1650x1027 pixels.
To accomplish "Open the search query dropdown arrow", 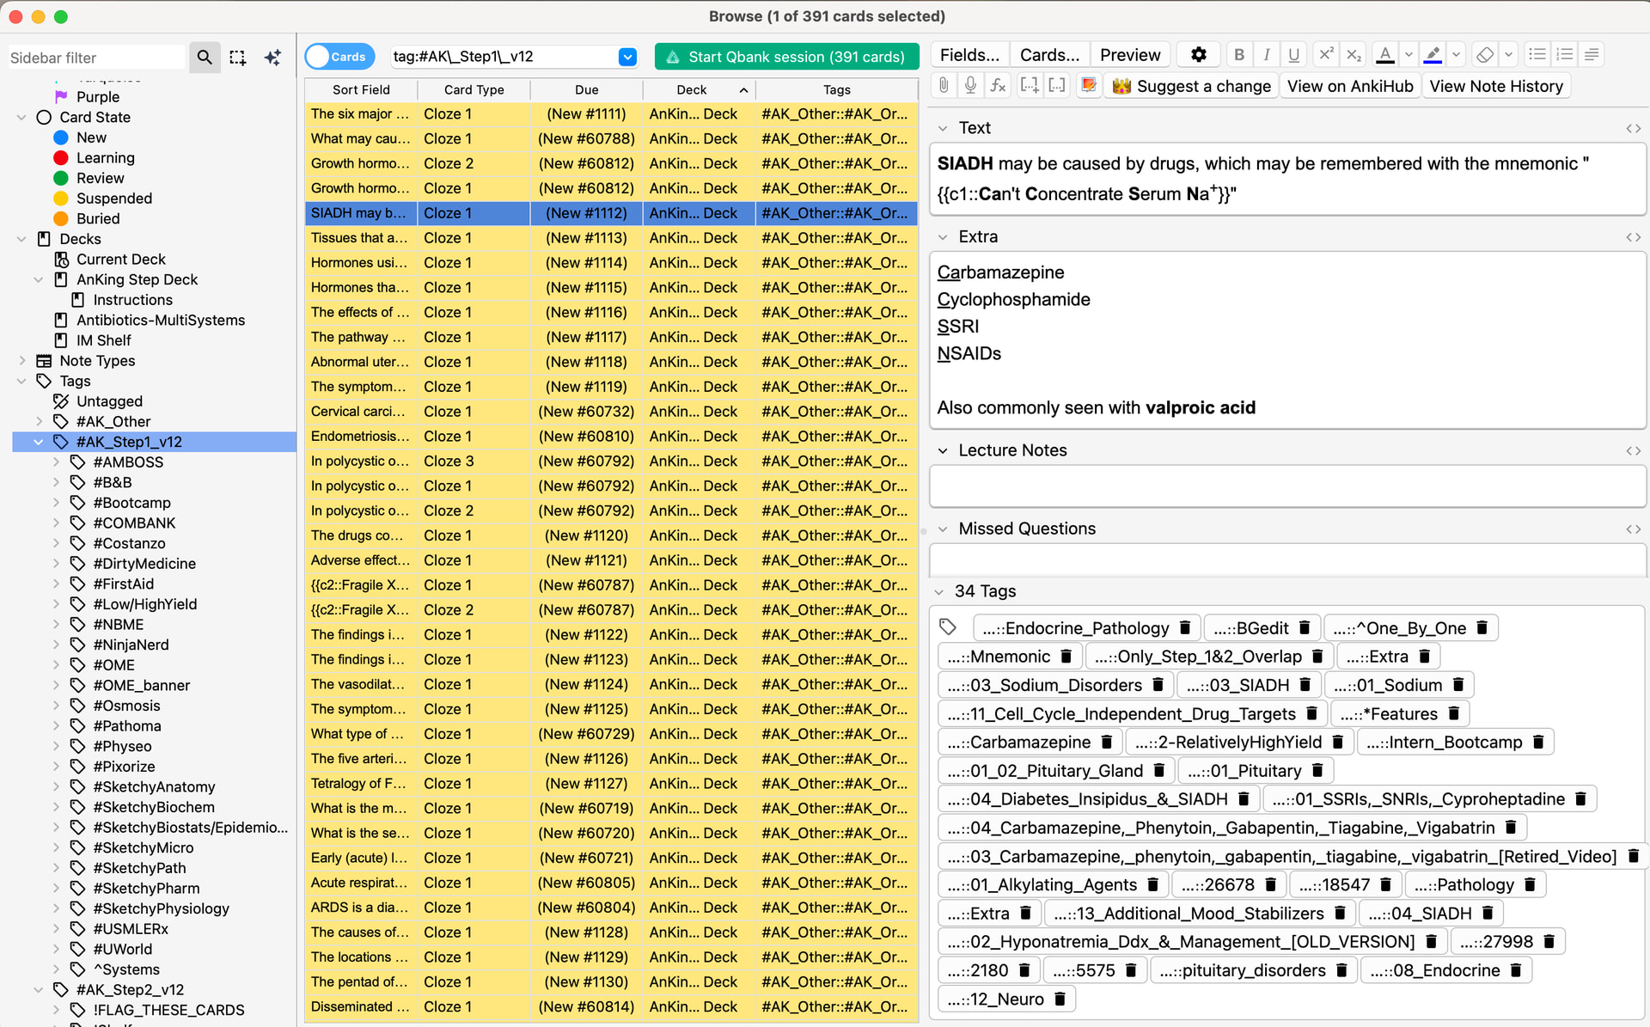I will click(x=627, y=57).
